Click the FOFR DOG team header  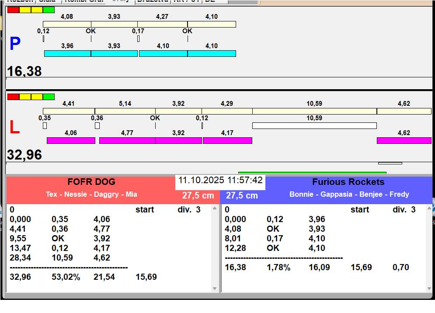tap(91, 182)
